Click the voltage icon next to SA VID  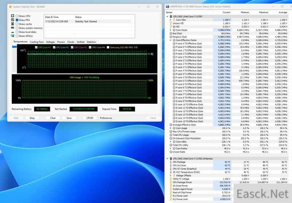pyautogui.click(x=171, y=27)
